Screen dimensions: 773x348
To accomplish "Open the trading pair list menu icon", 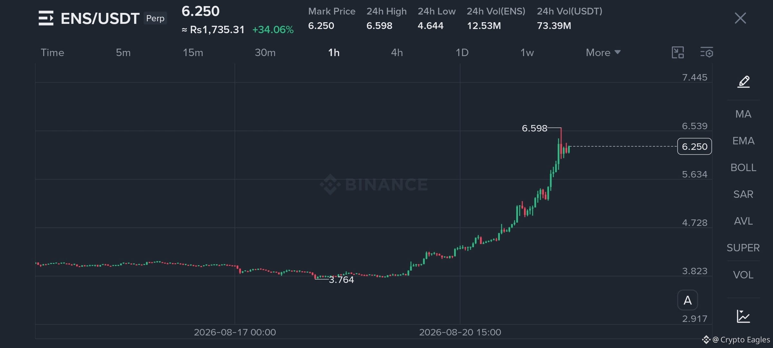I will pyautogui.click(x=46, y=18).
